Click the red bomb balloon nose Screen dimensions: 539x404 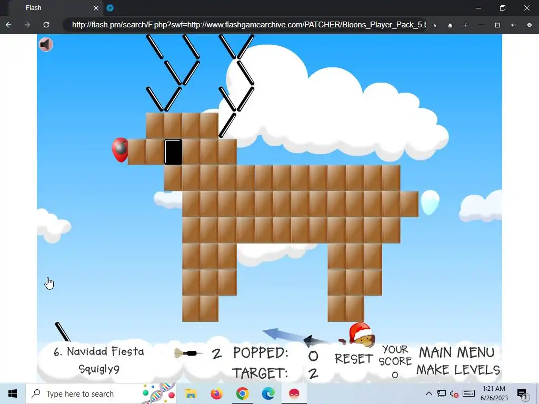tap(120, 150)
